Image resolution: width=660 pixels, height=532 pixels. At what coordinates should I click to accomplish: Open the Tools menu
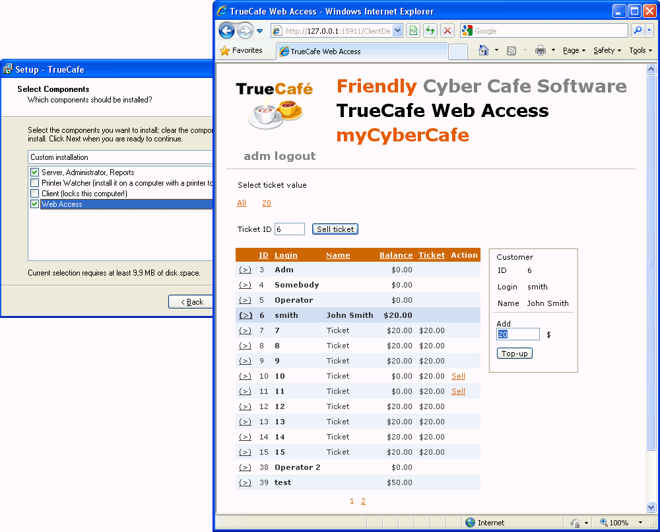[x=640, y=51]
